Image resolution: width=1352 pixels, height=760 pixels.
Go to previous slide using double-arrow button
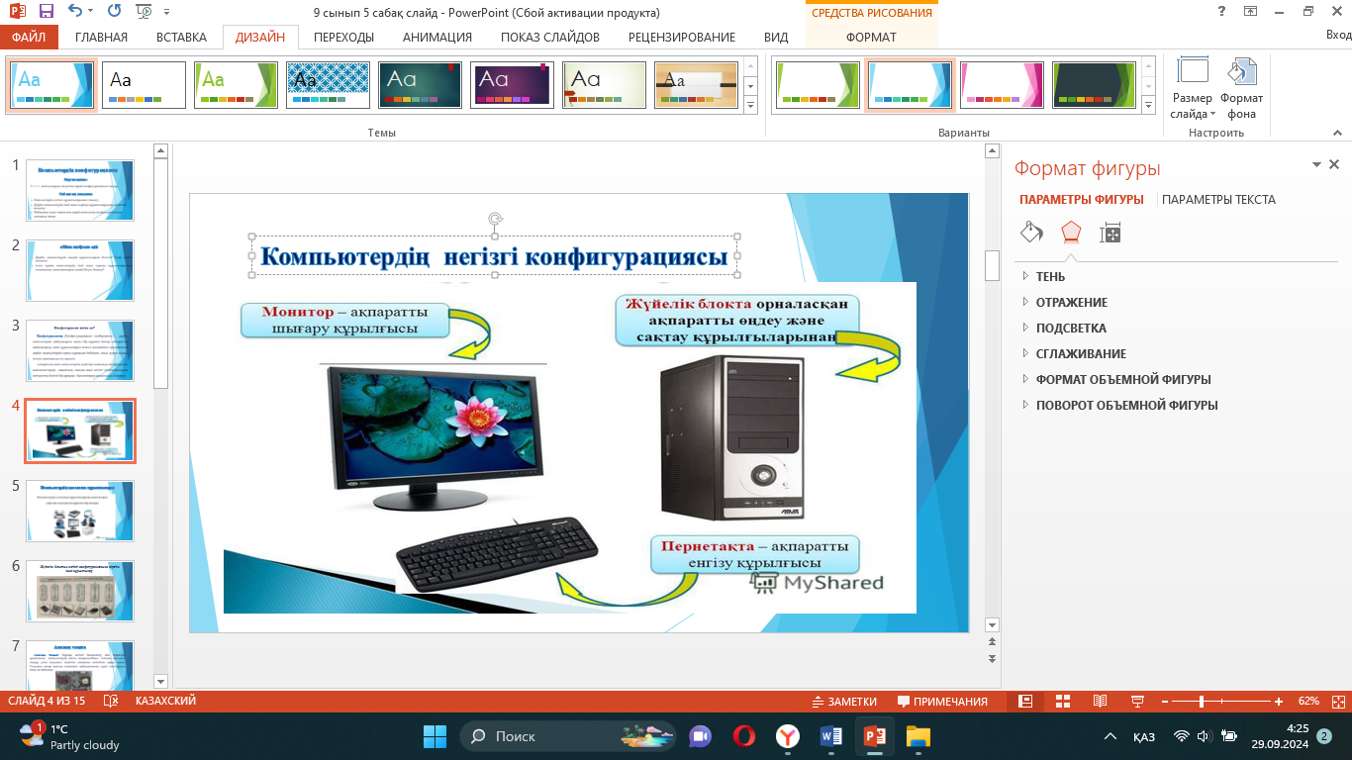pos(992,643)
